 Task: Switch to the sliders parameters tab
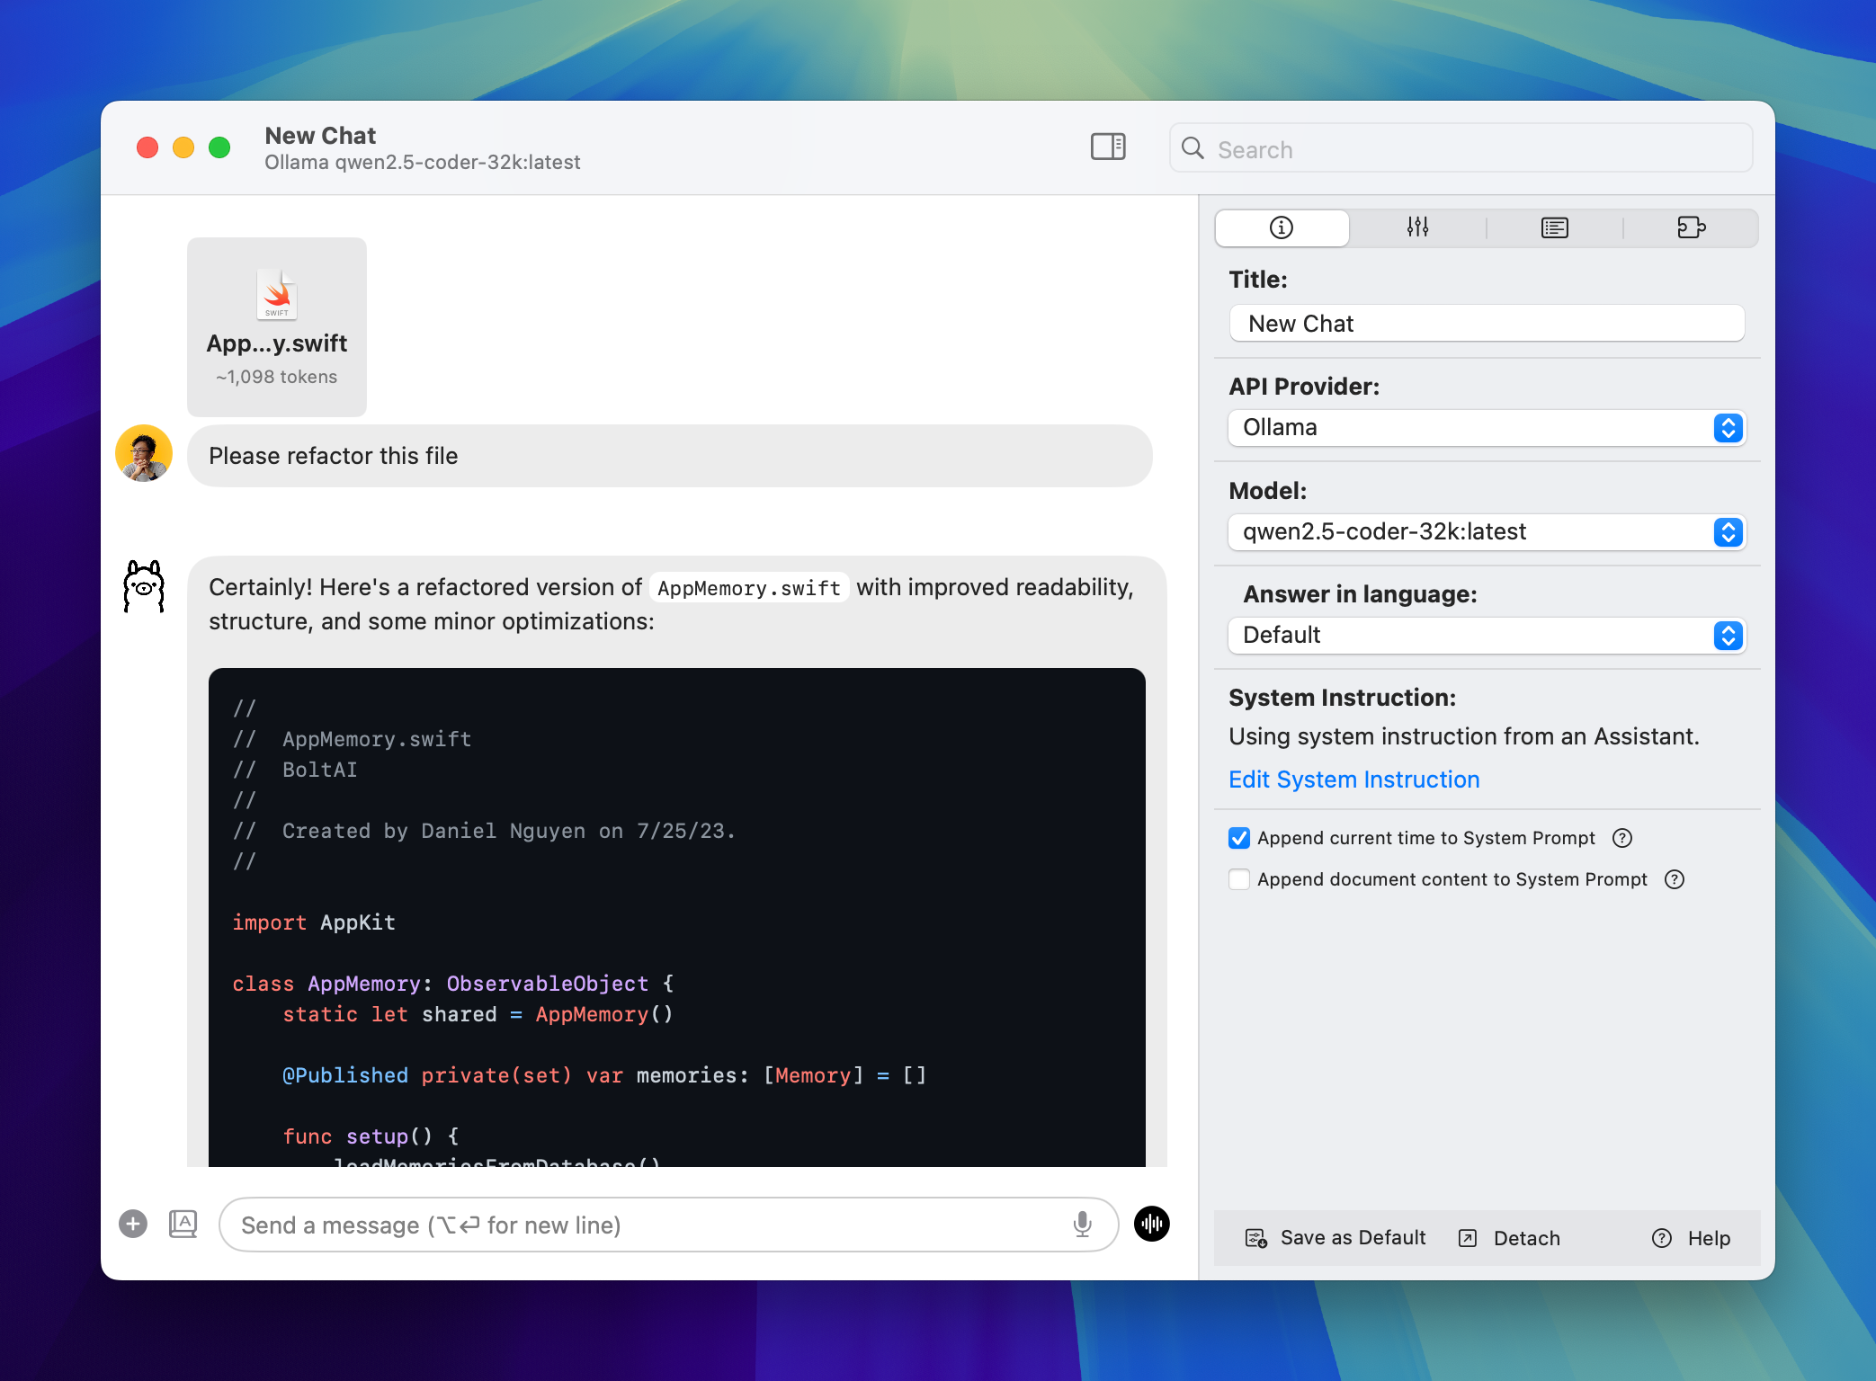coord(1418,227)
